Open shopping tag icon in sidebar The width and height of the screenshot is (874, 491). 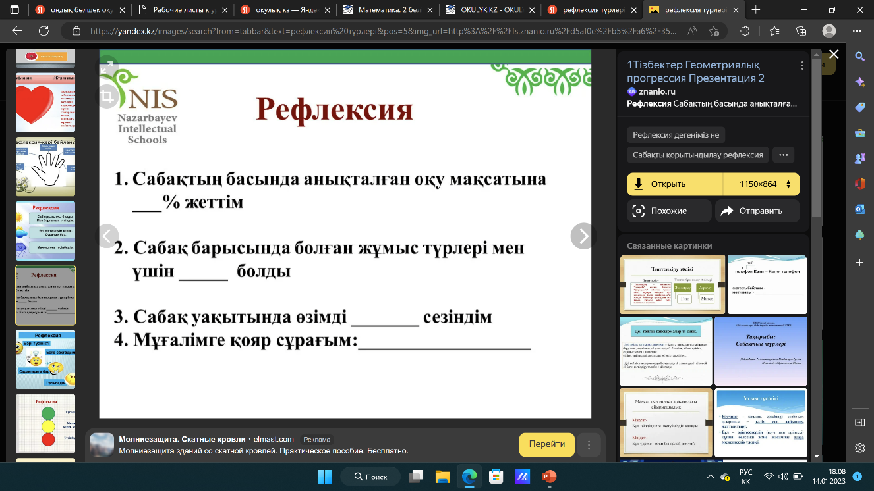coord(859,107)
